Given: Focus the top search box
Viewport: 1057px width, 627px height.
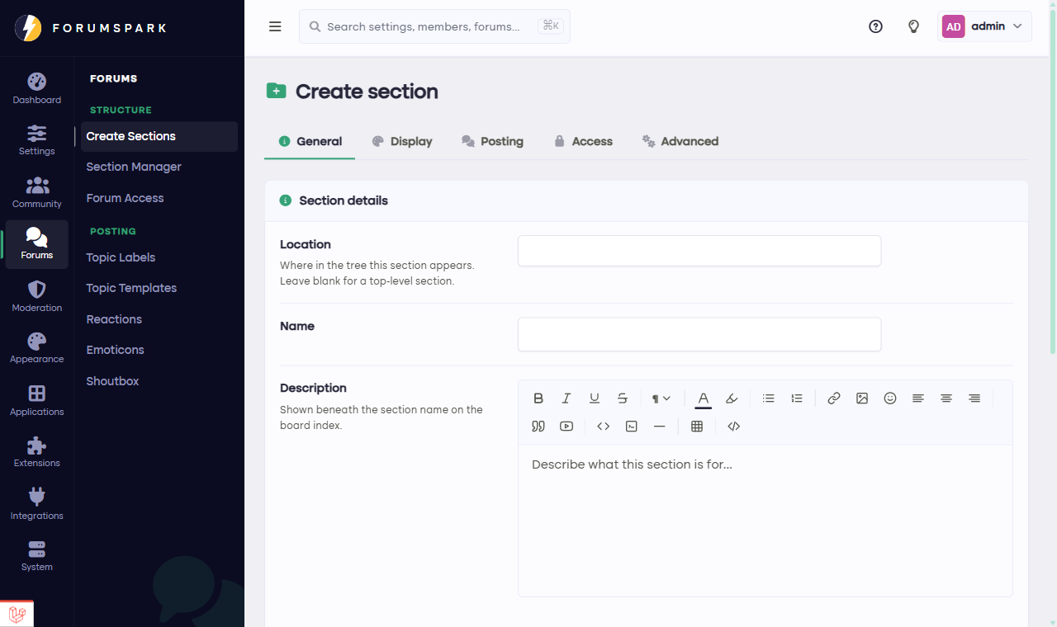Looking at the screenshot, I should (x=434, y=26).
